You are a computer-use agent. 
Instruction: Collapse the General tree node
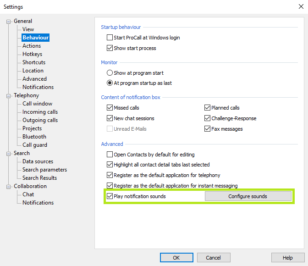(x=8, y=21)
